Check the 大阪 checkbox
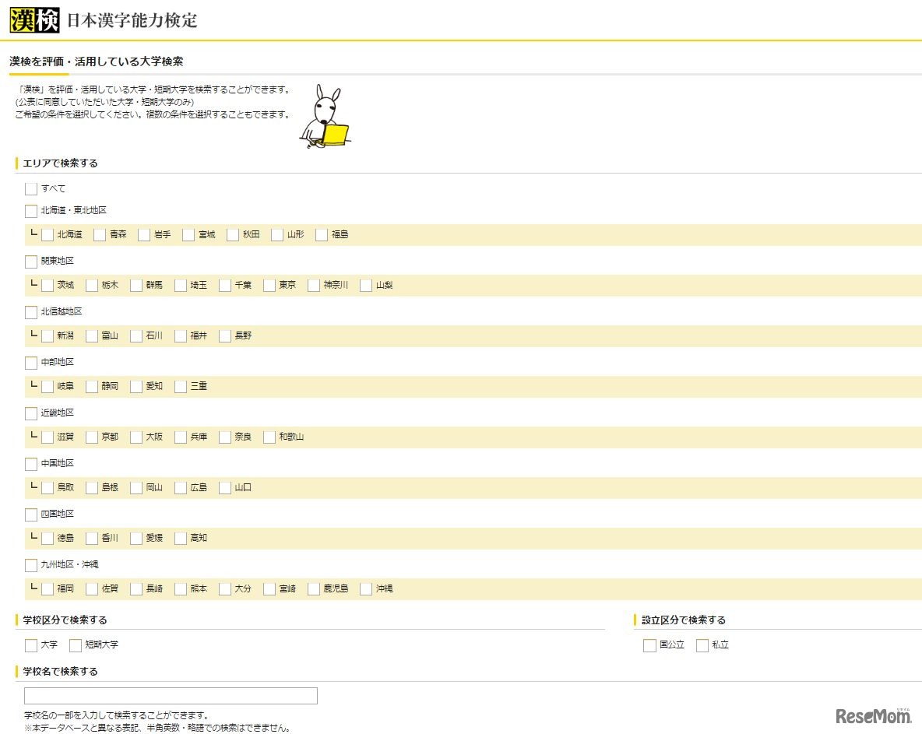Image resolution: width=922 pixels, height=734 pixels. [136, 437]
